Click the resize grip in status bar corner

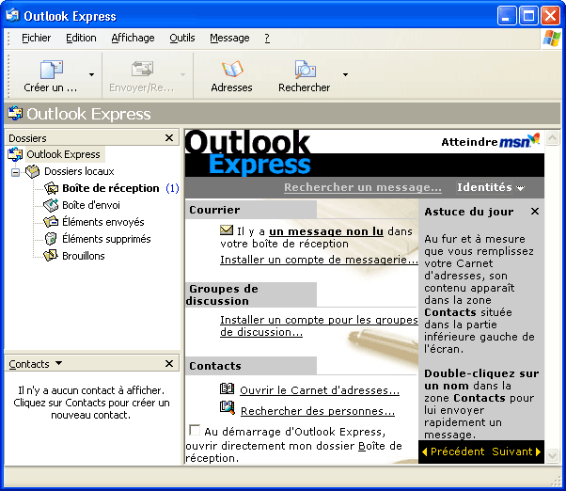click(557, 482)
